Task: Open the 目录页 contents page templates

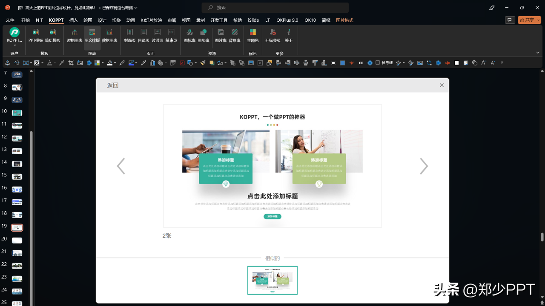Action: [x=144, y=35]
